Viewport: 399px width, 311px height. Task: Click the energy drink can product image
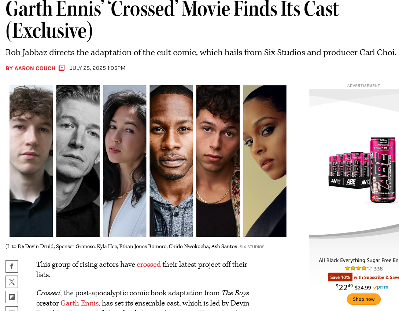(363, 170)
